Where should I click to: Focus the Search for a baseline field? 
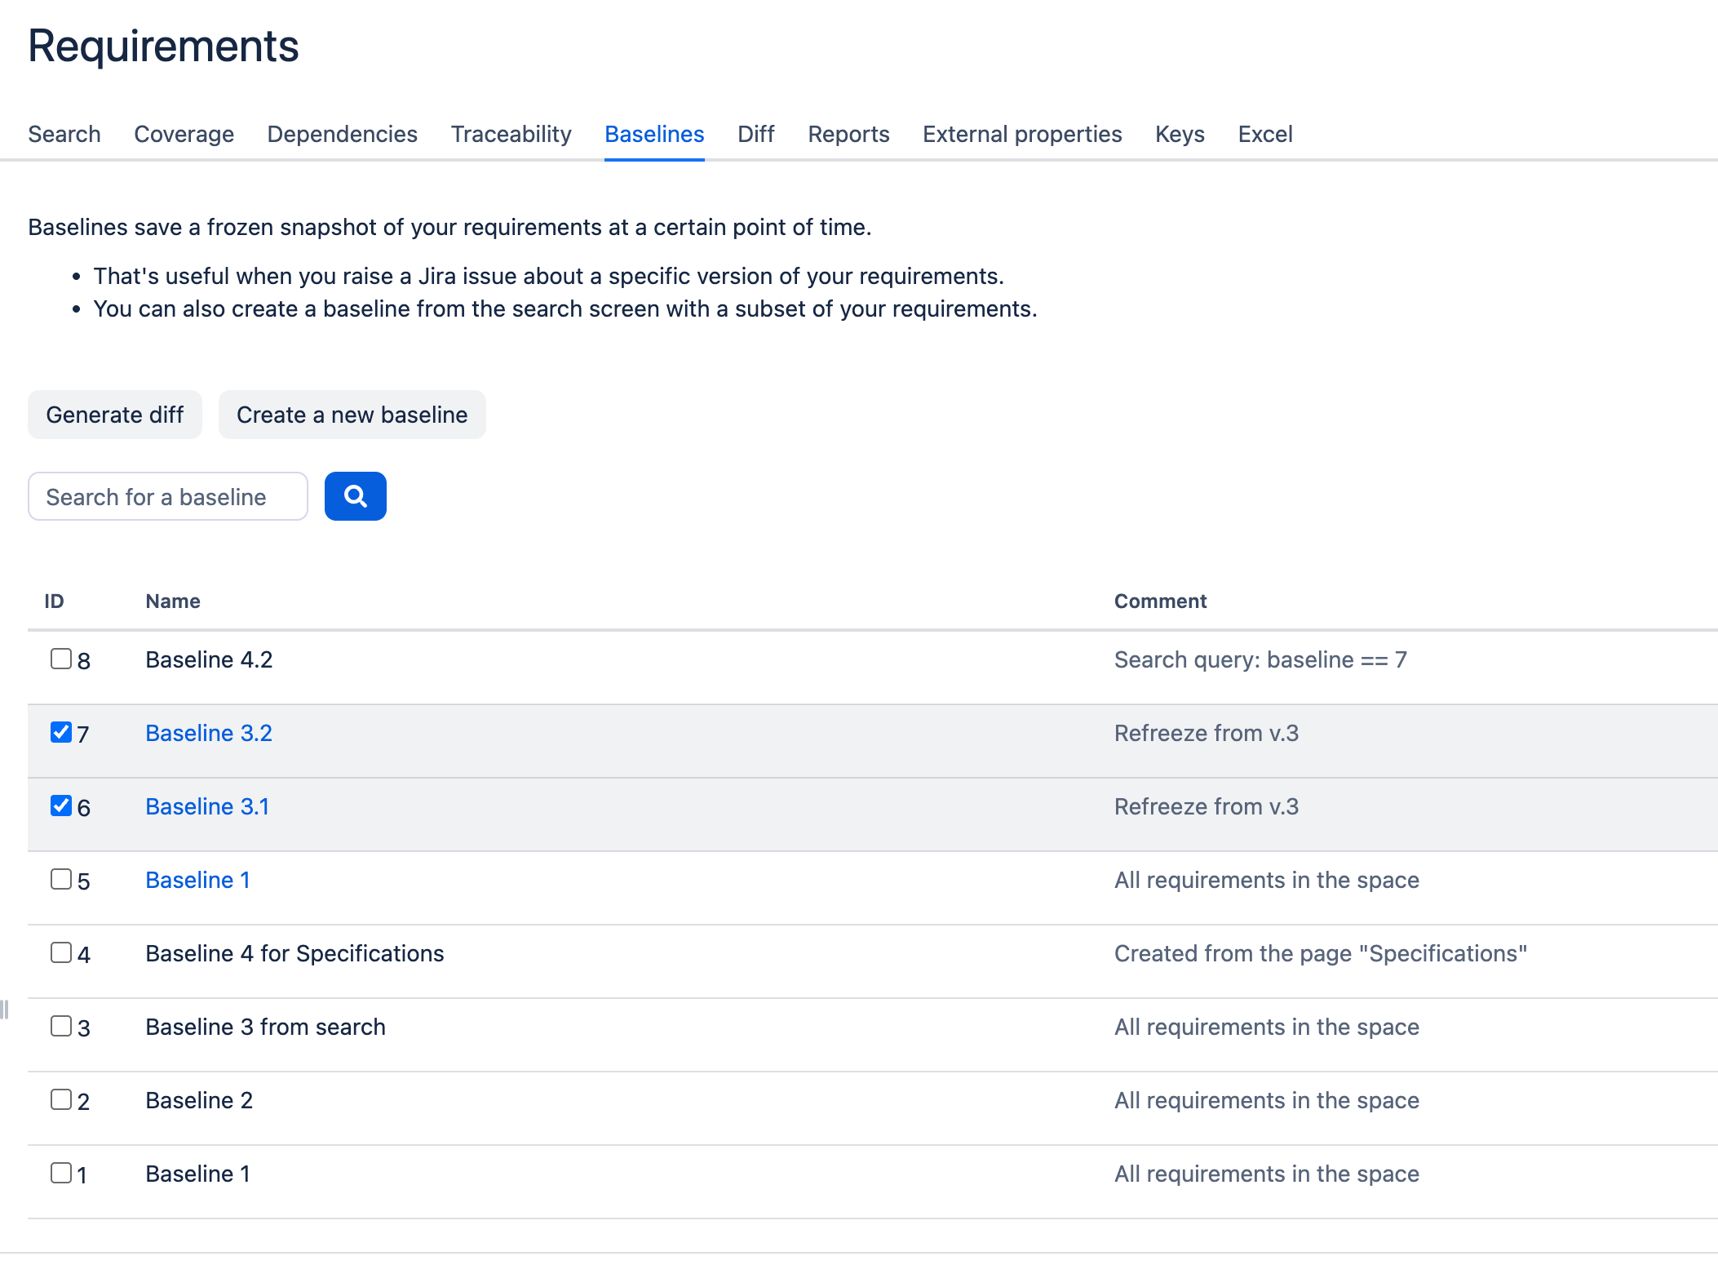168,496
